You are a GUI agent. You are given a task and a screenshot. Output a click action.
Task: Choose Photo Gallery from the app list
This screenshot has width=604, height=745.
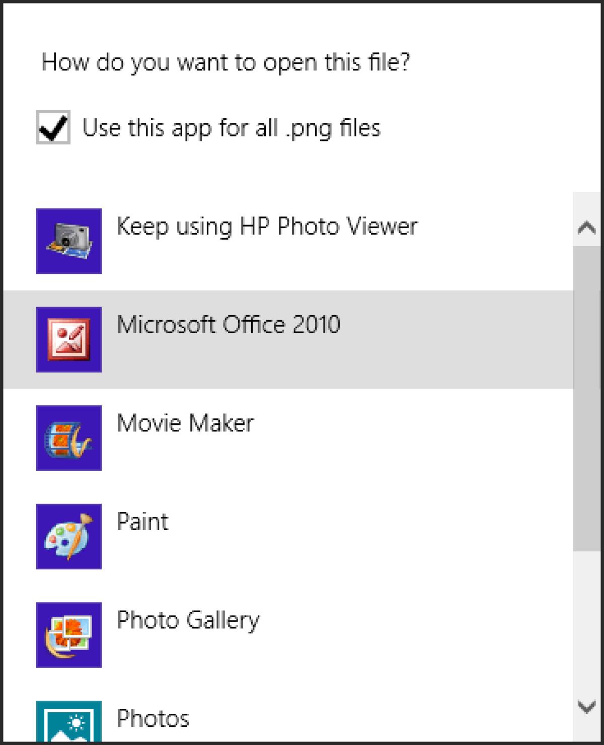point(188,621)
